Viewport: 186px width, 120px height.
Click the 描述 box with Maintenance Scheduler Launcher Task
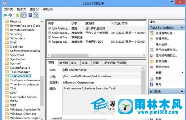(102, 100)
